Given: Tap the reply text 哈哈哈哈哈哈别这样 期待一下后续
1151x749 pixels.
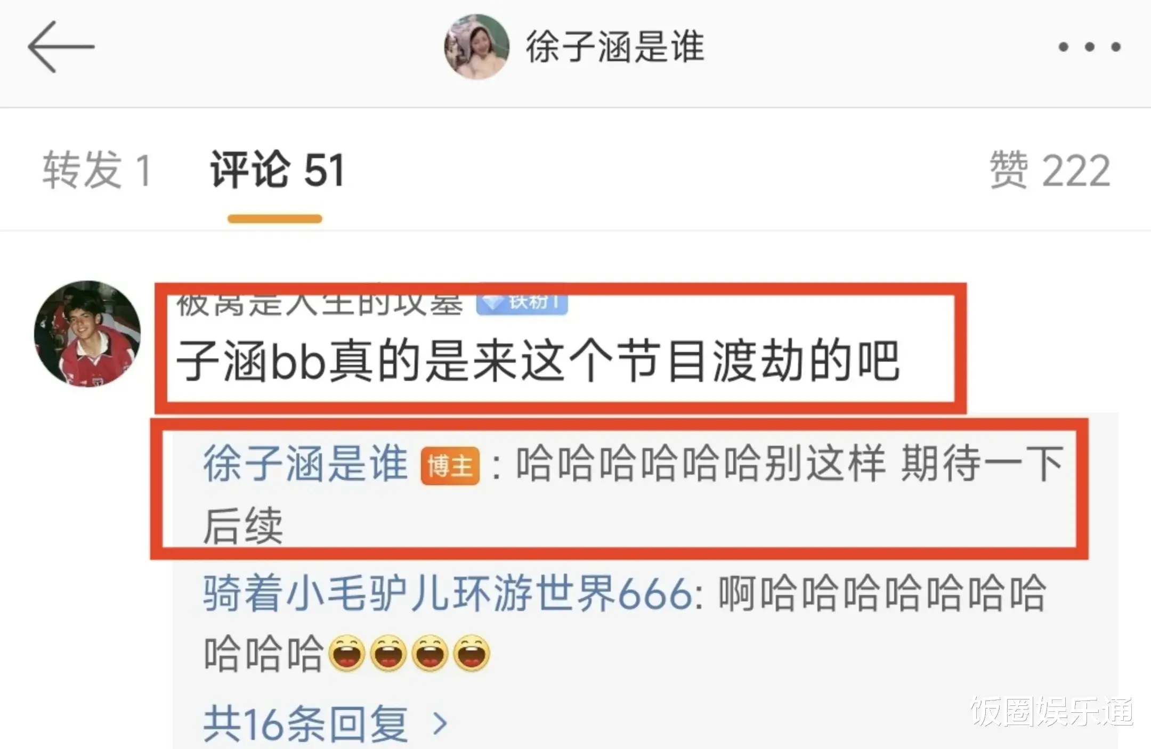Looking at the screenshot, I should click(x=634, y=494).
